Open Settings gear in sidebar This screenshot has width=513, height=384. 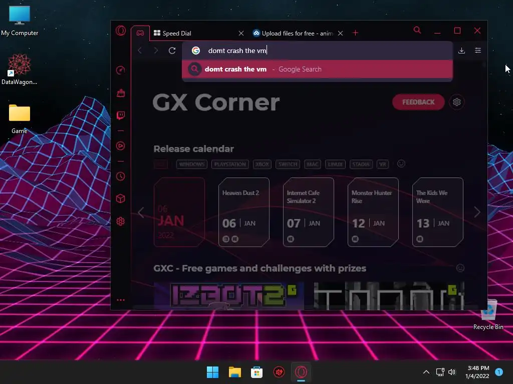coord(120,221)
